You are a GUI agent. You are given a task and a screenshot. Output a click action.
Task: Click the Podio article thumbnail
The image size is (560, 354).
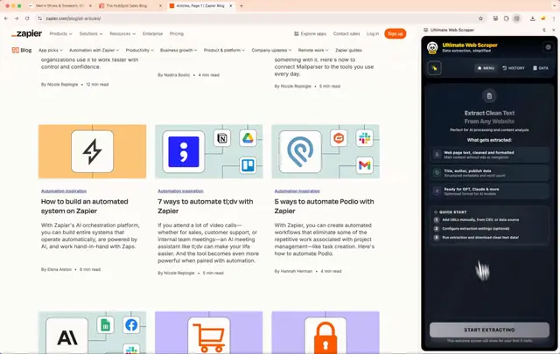pos(325,151)
